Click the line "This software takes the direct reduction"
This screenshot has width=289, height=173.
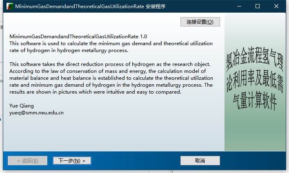110,64
